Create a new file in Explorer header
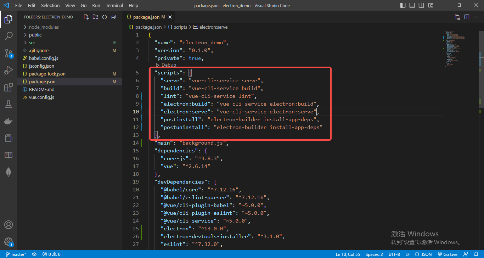484x258 pixels. [x=86, y=17]
